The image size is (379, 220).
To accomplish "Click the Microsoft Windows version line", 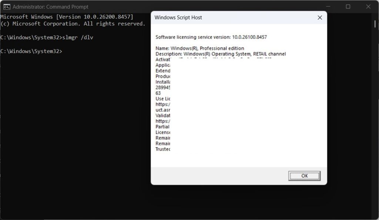I will pos(67,17).
